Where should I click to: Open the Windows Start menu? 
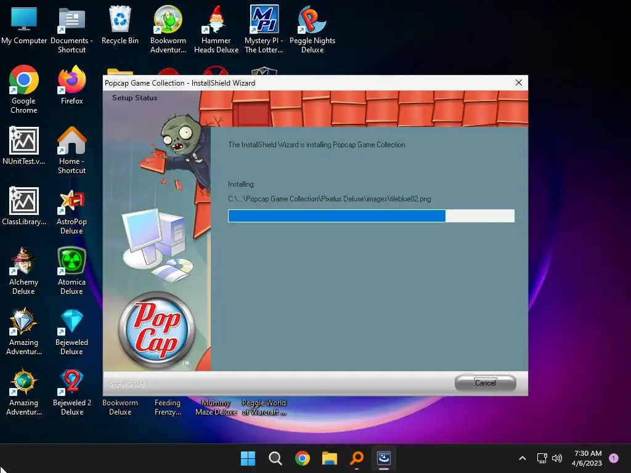point(248,458)
